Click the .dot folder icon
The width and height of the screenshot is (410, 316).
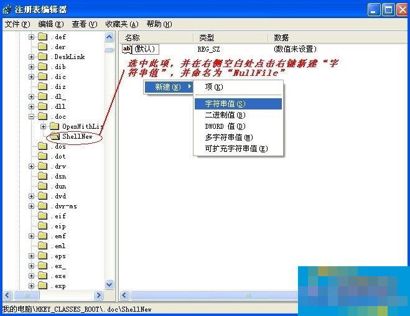point(43,156)
